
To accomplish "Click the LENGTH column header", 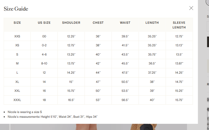I will click(x=152, y=23).
